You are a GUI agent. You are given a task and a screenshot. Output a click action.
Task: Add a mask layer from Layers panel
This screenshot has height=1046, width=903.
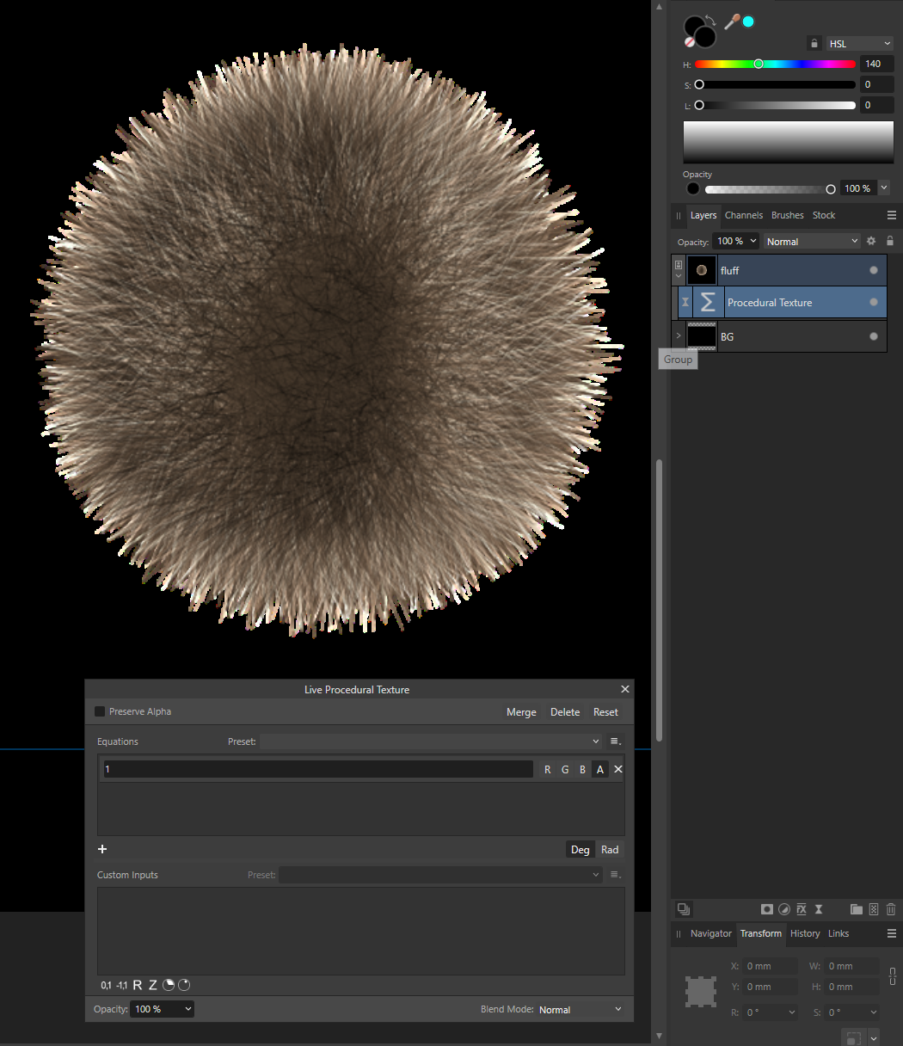[x=767, y=909]
